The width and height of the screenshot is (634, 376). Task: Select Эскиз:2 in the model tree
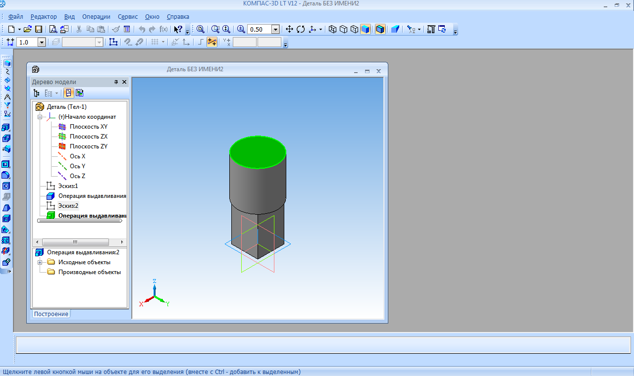pos(68,206)
